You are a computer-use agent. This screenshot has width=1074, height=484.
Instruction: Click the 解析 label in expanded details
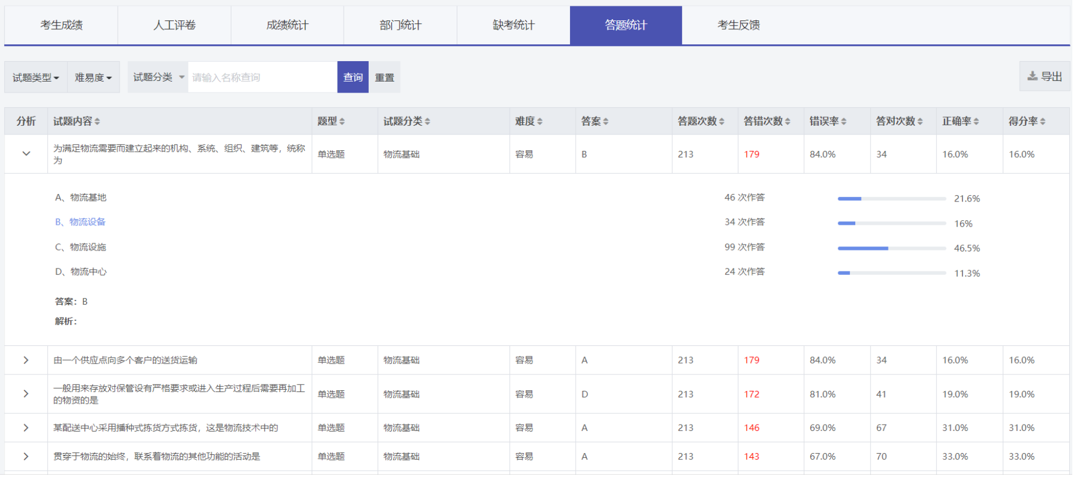click(x=66, y=322)
